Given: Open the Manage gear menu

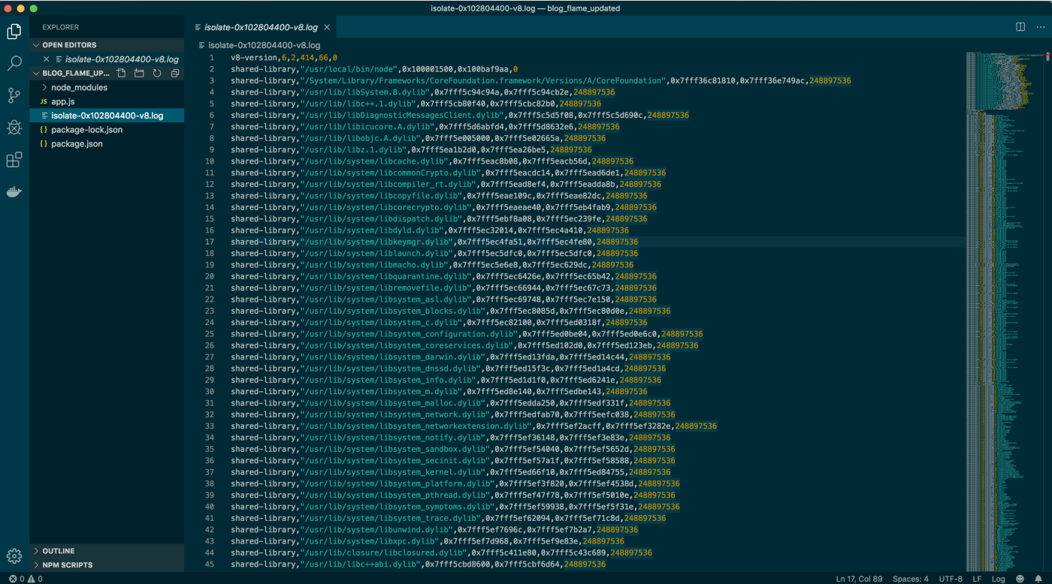Looking at the screenshot, I should pyautogui.click(x=14, y=556).
